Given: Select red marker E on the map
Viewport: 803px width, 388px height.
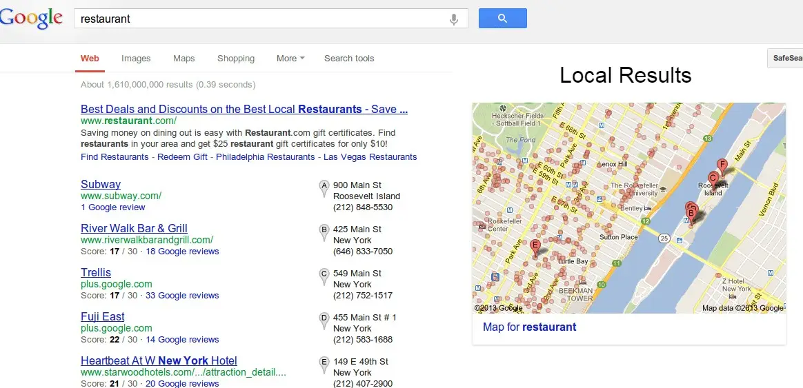Looking at the screenshot, I should [535, 246].
